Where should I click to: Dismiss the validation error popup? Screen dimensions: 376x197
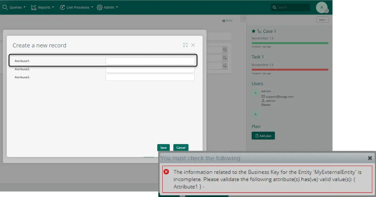click(x=370, y=158)
